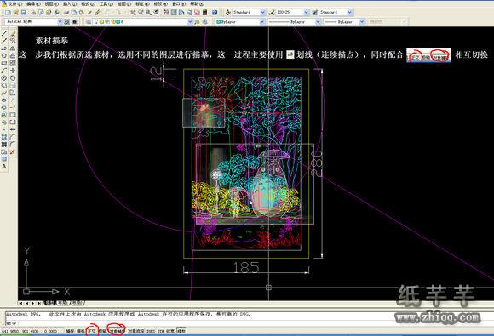Click the Workspace settings icon beside dropdown
The height and width of the screenshot is (336, 494).
[x=66, y=22]
